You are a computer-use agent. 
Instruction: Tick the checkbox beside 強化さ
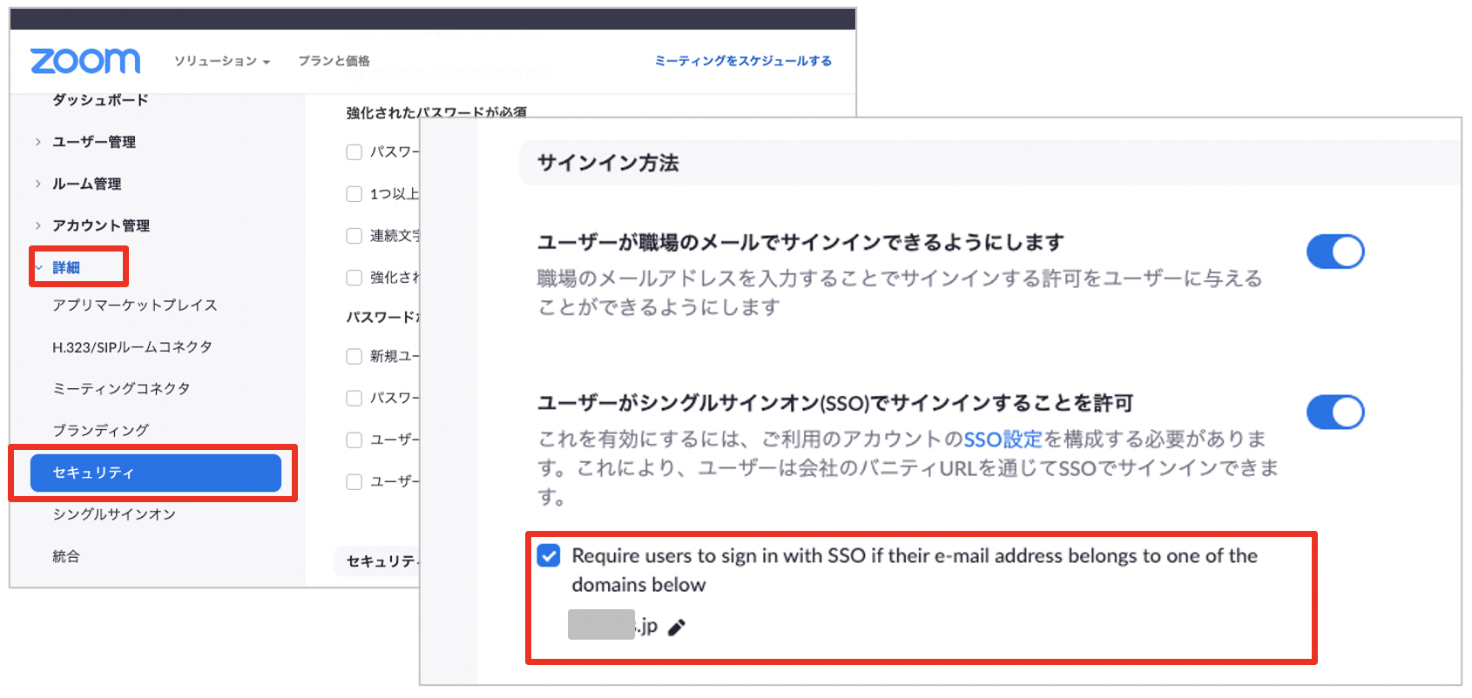354,278
